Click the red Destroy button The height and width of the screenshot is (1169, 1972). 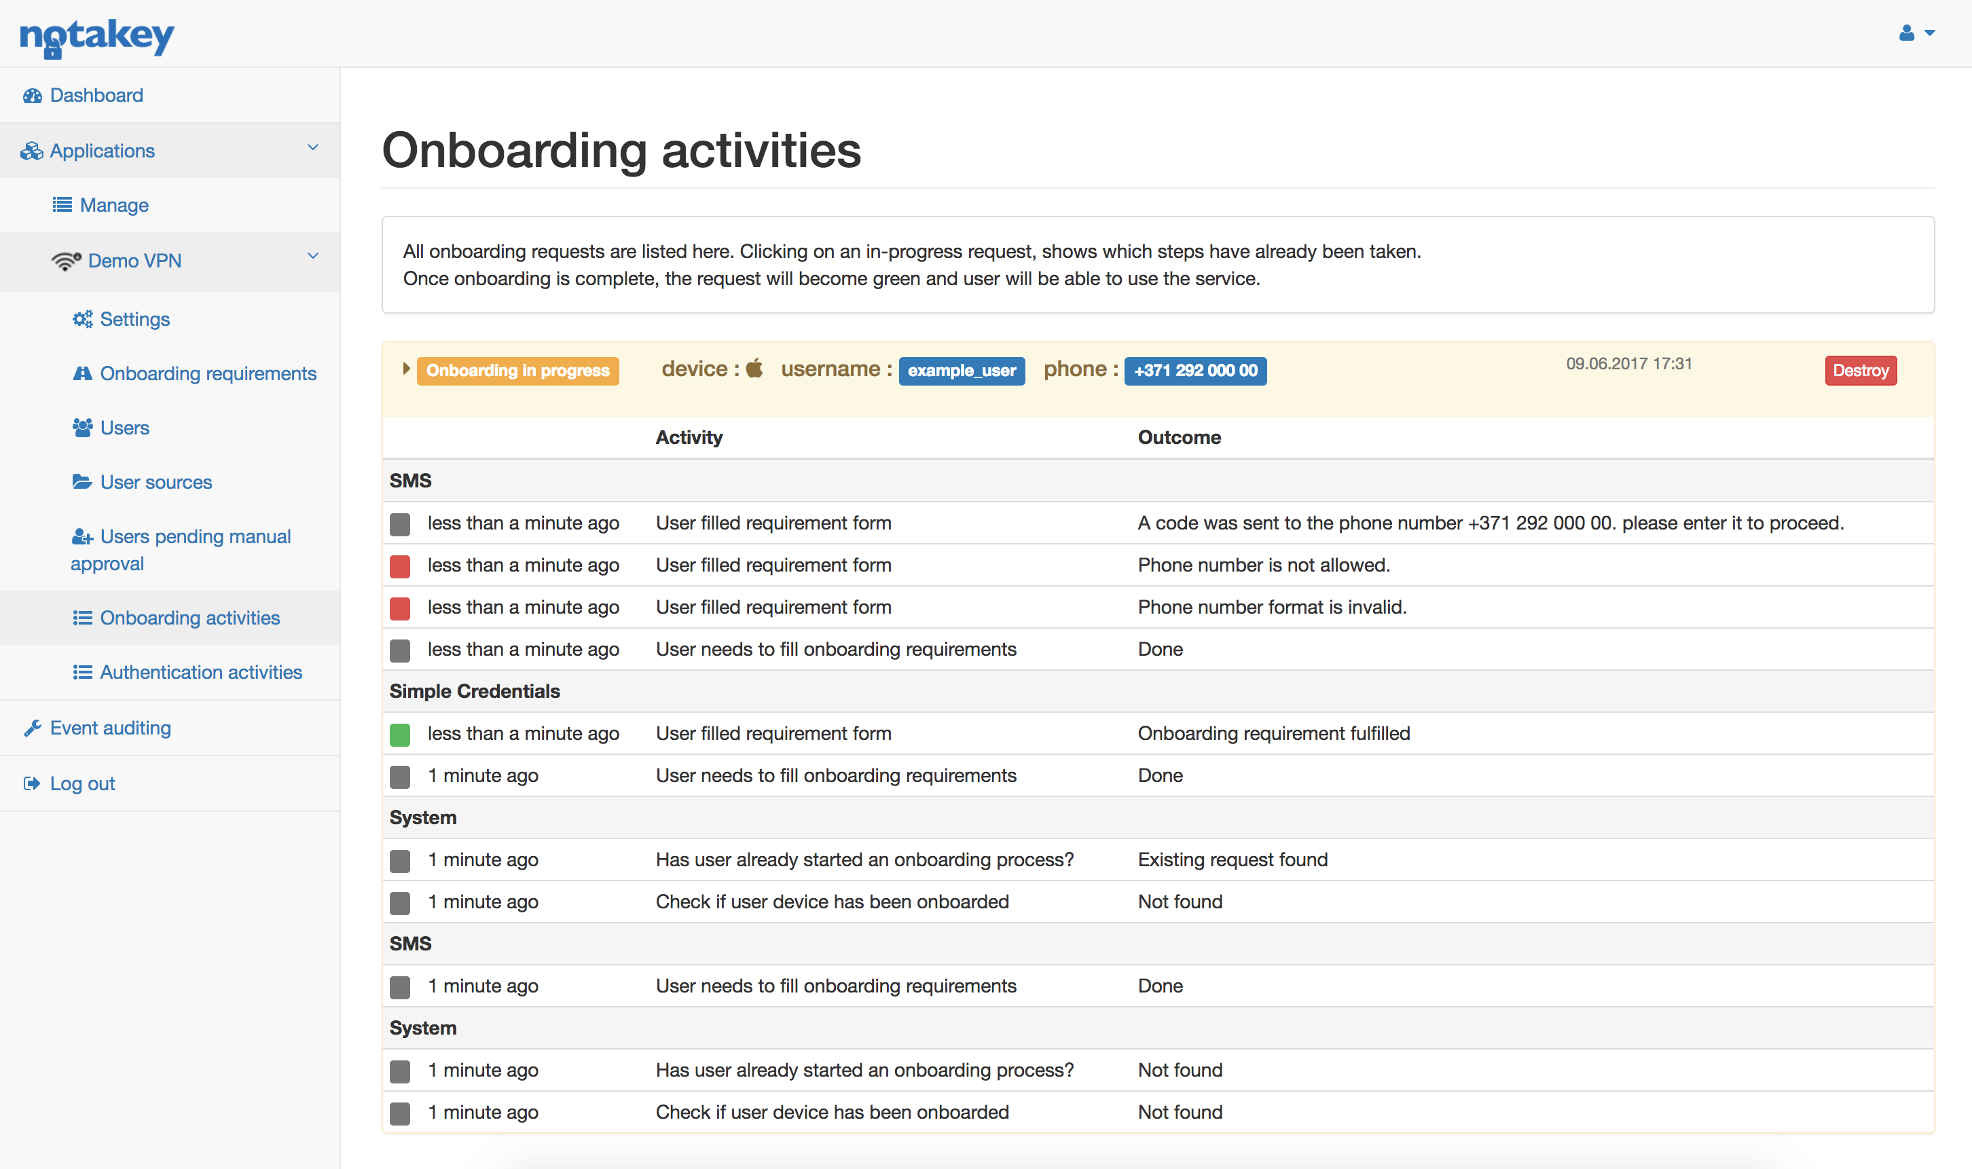point(1860,370)
